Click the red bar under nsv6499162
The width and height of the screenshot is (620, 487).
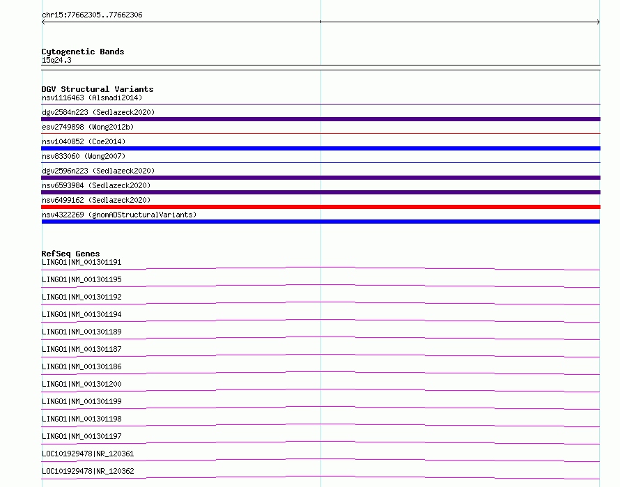click(x=320, y=207)
